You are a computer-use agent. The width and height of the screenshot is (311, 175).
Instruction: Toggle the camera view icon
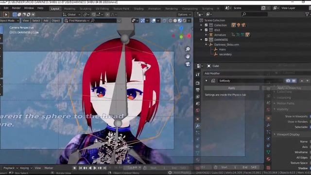pyautogui.click(x=188, y=64)
